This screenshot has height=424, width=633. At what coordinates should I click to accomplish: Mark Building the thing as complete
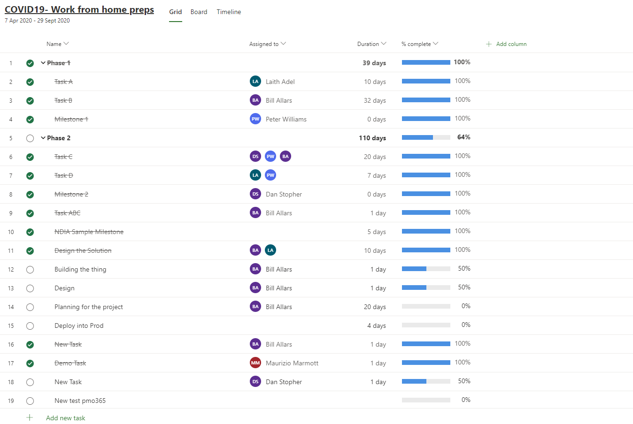point(30,270)
